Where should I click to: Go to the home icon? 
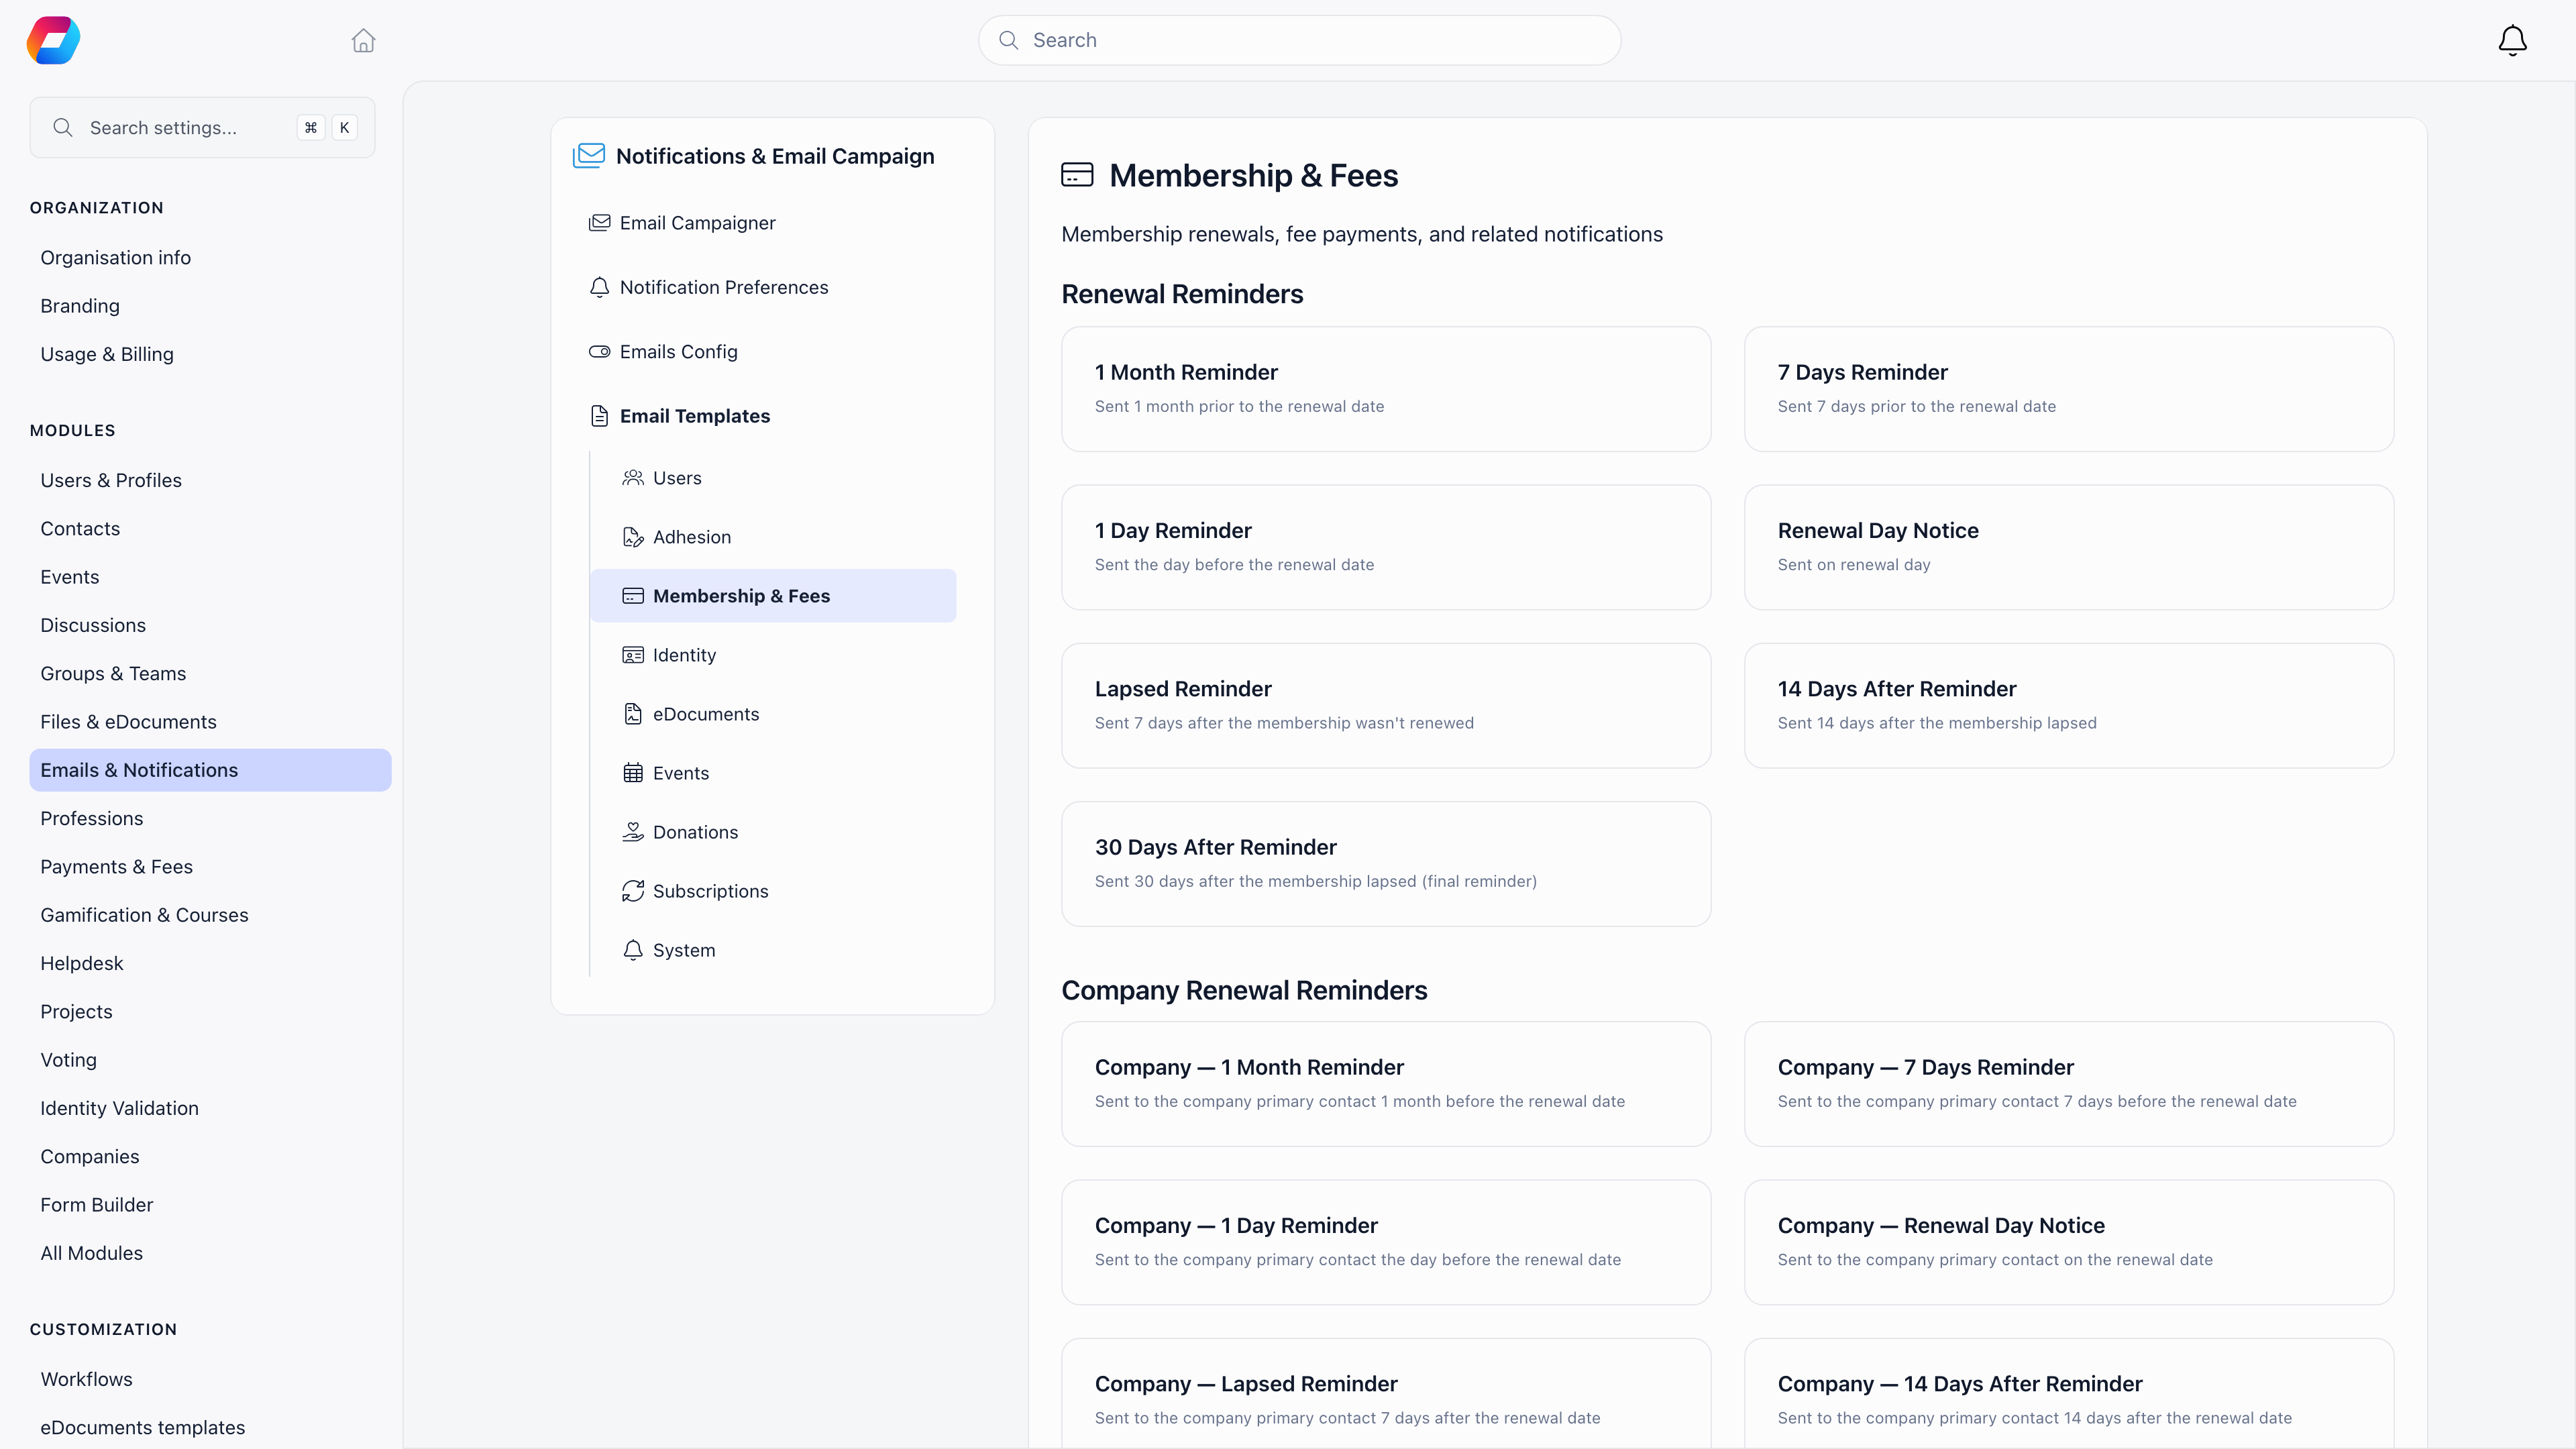(x=363, y=40)
